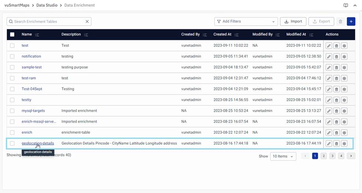Expand the 10 Items page size dropdown
This screenshot has width=362, height=193.
tap(283, 156)
